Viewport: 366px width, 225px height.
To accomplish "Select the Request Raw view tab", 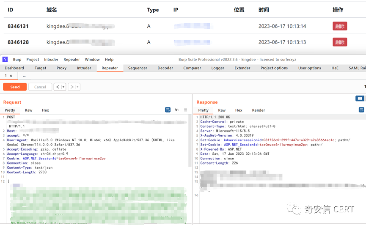I will (x=28, y=110).
